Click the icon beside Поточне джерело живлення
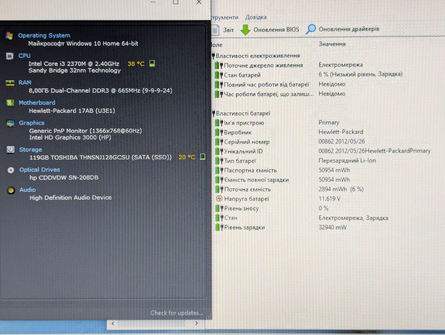 tap(219, 65)
